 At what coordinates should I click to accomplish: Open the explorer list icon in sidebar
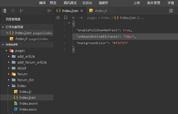5,11
